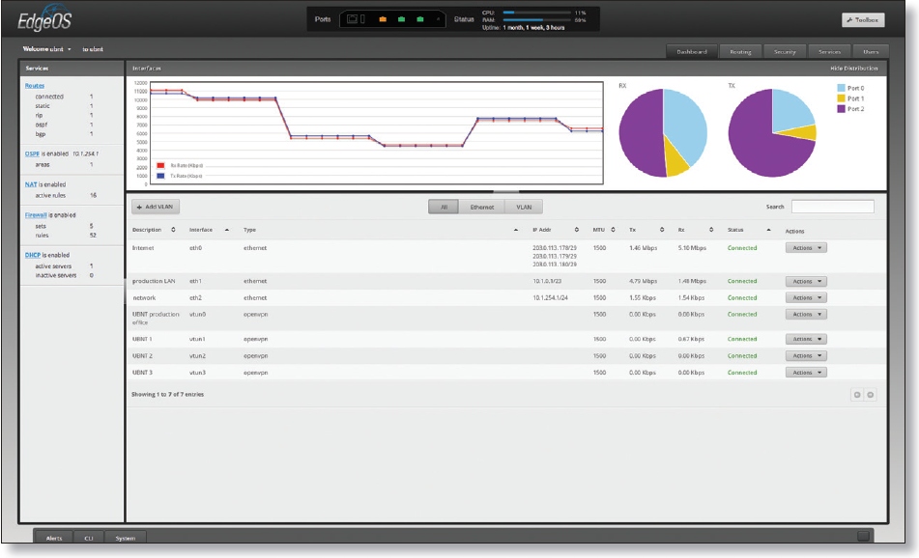The image size is (919, 558).
Task: Click the Add VLAN button
Action: click(x=156, y=207)
